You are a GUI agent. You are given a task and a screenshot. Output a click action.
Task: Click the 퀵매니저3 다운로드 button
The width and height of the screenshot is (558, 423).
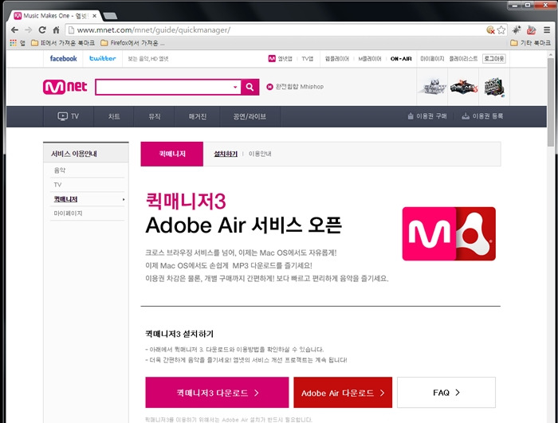click(217, 393)
